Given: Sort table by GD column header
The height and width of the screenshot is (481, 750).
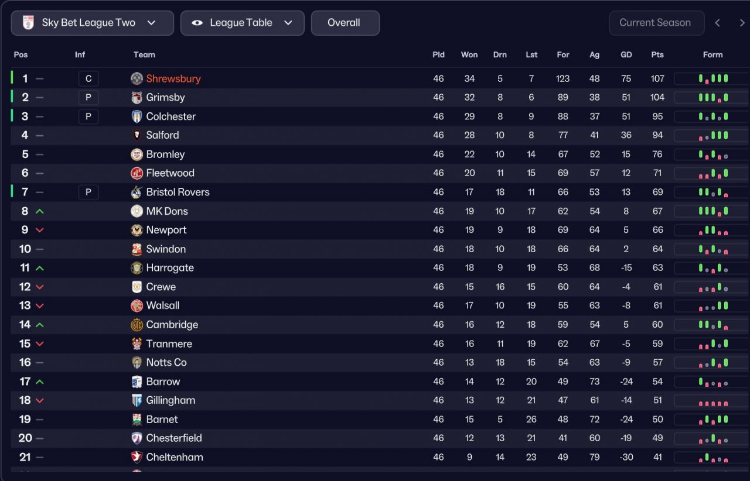Looking at the screenshot, I should click(626, 54).
